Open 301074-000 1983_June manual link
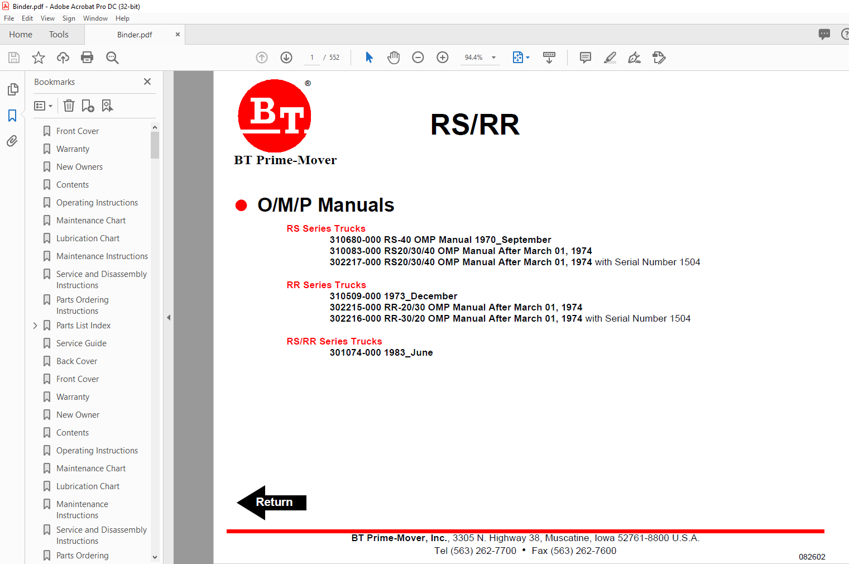Image resolution: width=849 pixels, height=564 pixels. 381,352
